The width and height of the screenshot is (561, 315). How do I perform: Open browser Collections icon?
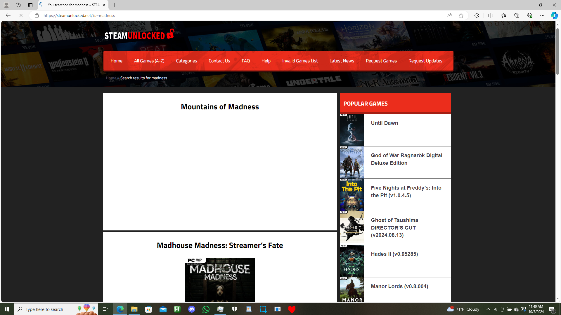point(516,15)
